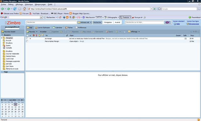
Task: Click the Firefox forward arrow
Action: click(x=8, y=9)
